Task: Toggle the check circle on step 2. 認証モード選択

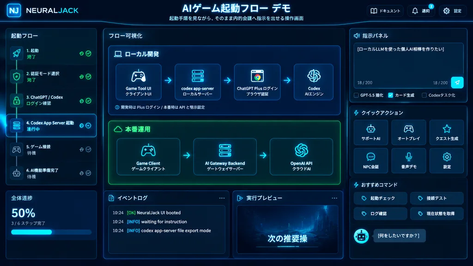Action: click(x=88, y=77)
